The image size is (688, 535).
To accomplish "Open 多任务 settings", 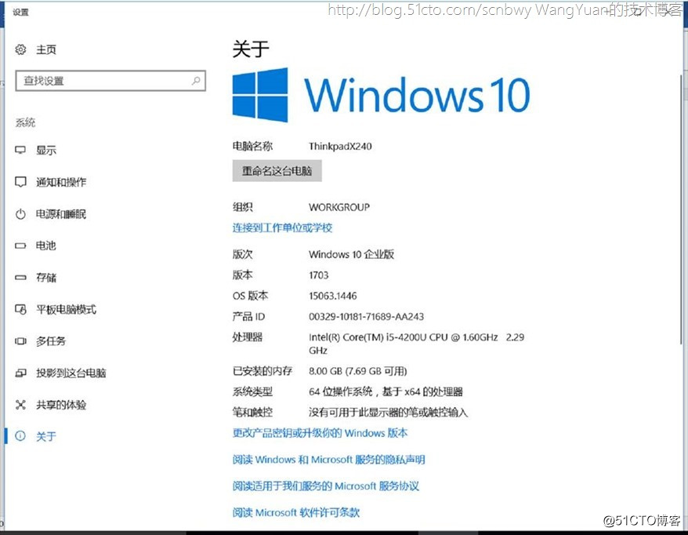I will click(51, 341).
